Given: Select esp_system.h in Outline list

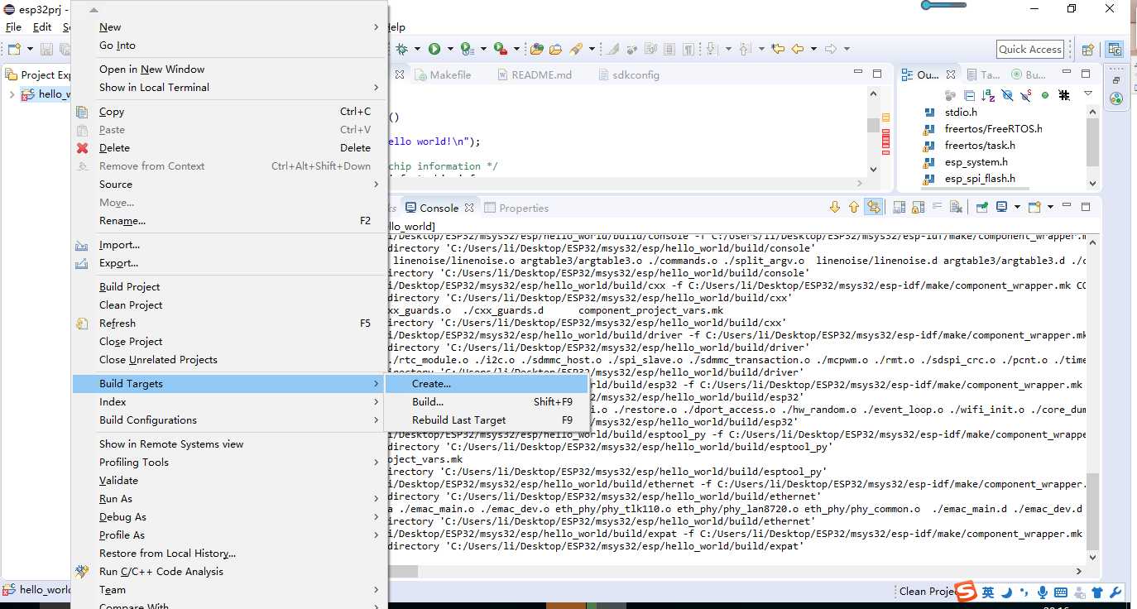Looking at the screenshot, I should coord(976,162).
